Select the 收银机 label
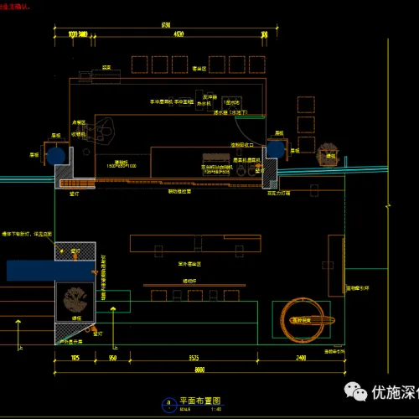This screenshot has height=419, width=419. pos(78,134)
